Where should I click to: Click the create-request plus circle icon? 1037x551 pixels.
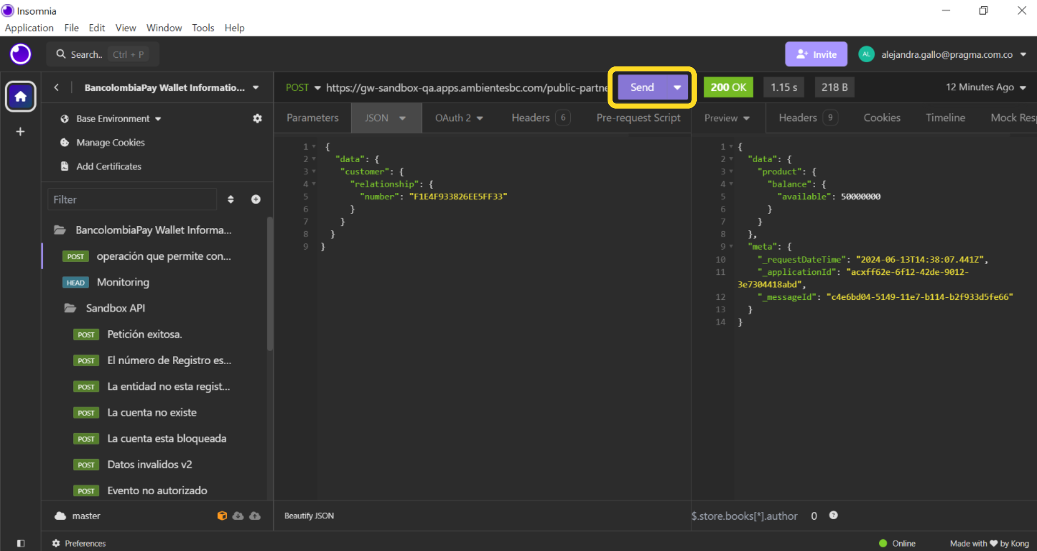click(x=256, y=199)
